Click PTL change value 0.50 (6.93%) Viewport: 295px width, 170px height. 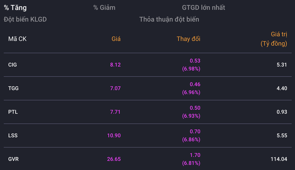(191, 112)
